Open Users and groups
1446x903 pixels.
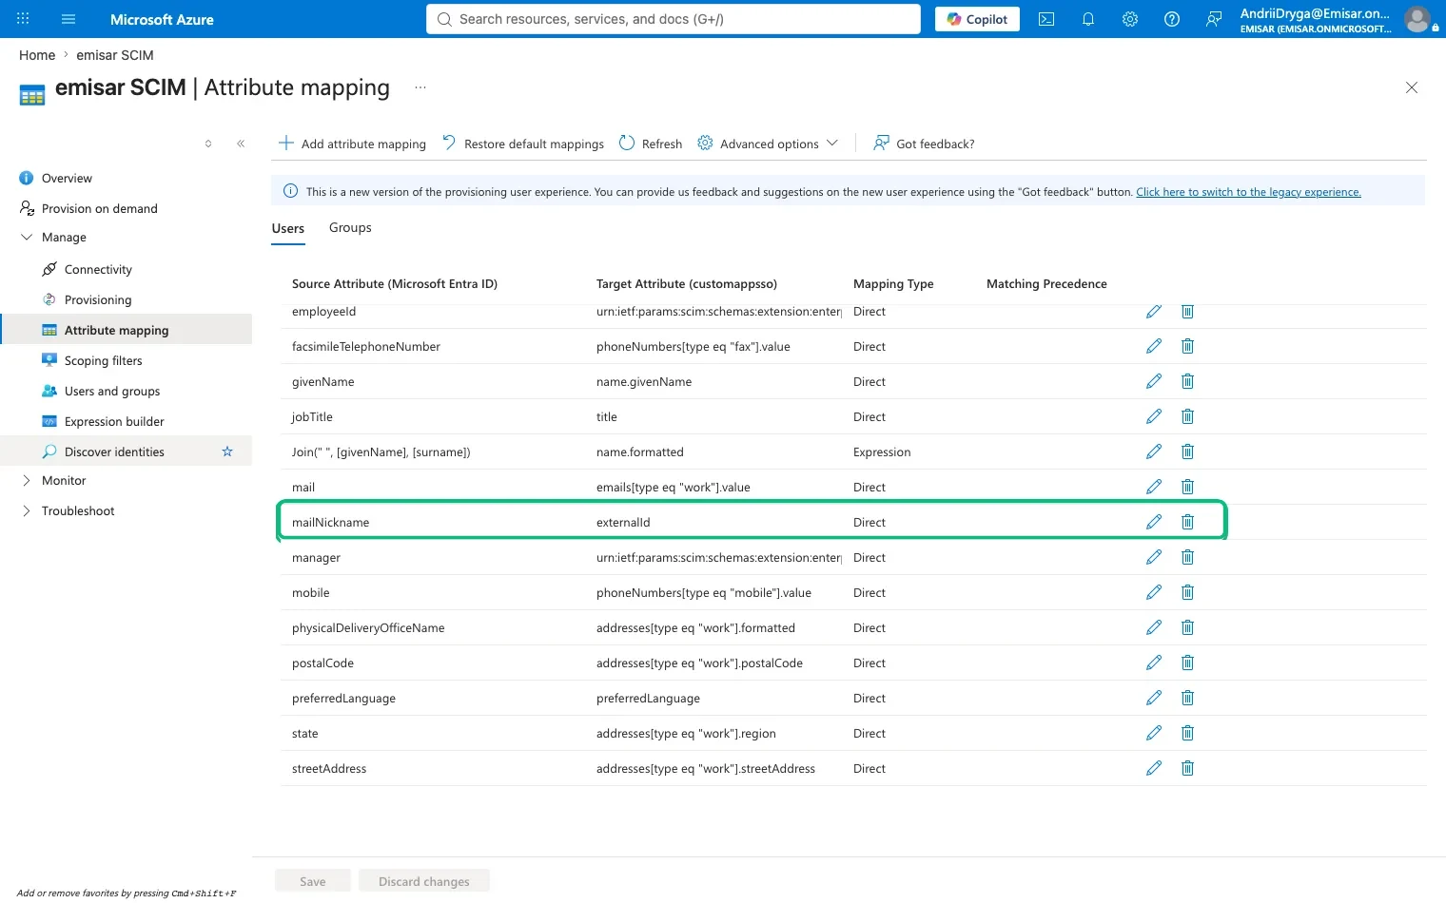point(112,391)
